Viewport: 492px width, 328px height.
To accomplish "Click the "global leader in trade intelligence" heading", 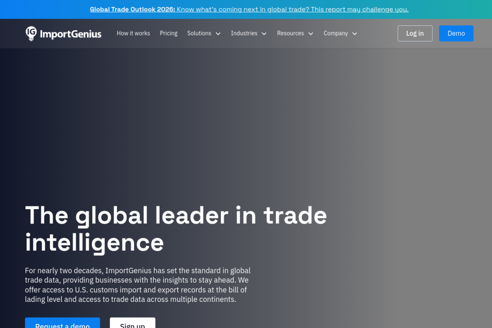I will 176,228.
